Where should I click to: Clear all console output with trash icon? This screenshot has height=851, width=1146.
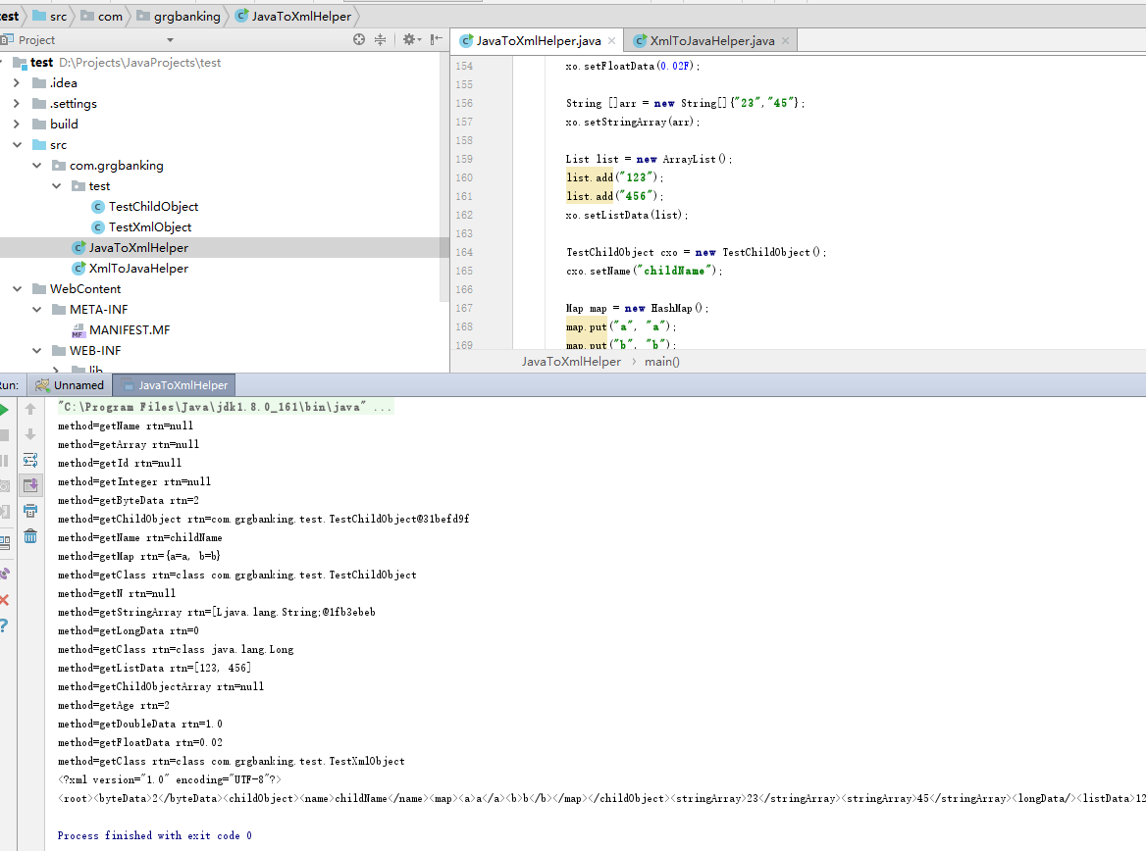click(x=30, y=536)
